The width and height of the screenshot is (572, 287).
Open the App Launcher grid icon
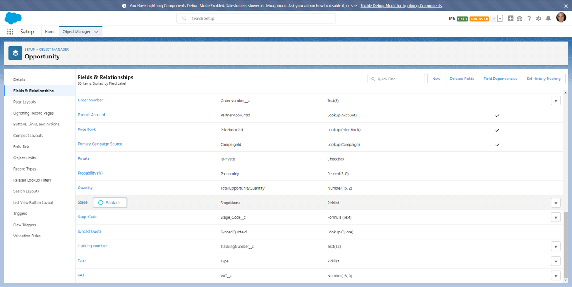pos(10,32)
